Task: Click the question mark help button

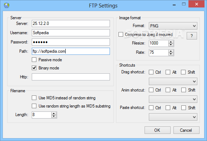Action: tap(192, 36)
